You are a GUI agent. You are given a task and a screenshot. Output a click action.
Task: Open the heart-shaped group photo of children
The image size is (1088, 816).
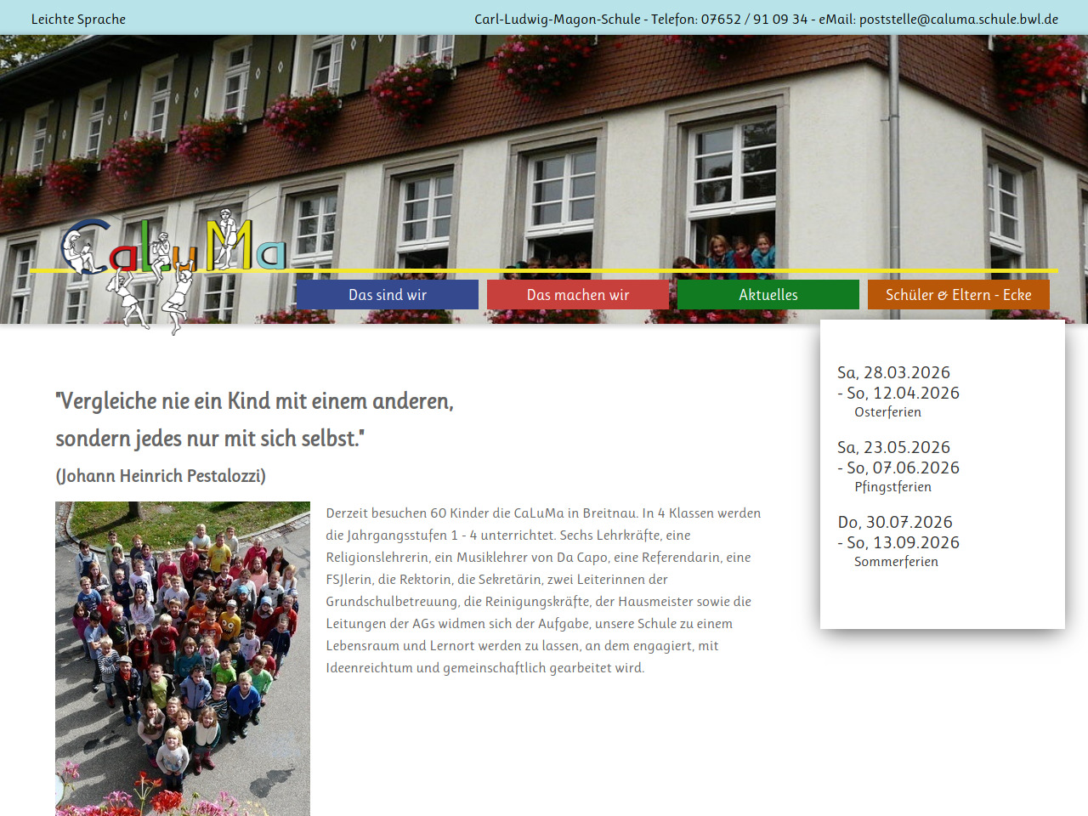tap(183, 658)
